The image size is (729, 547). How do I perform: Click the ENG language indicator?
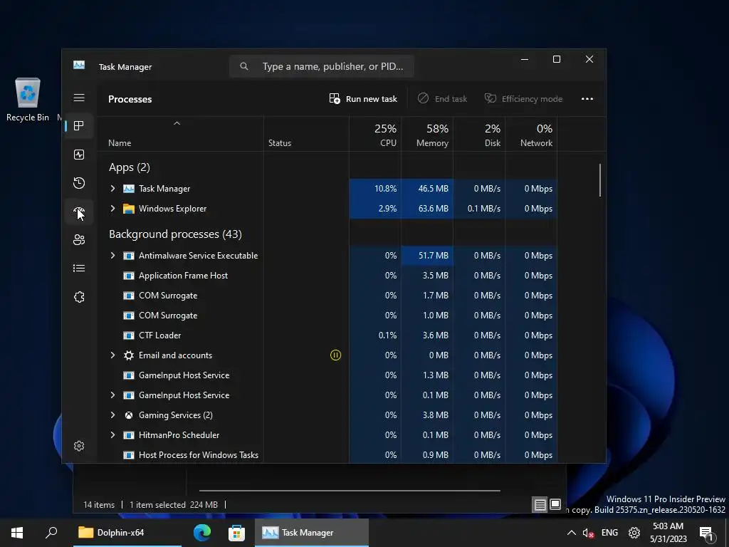point(609,533)
